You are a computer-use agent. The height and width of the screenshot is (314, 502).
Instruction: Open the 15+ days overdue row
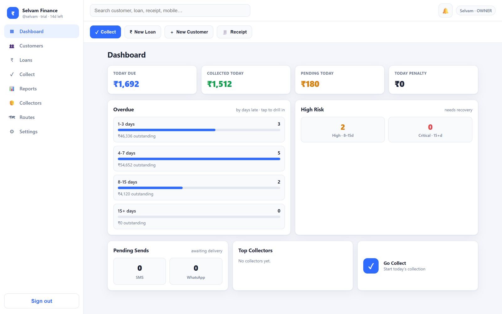coord(199,217)
